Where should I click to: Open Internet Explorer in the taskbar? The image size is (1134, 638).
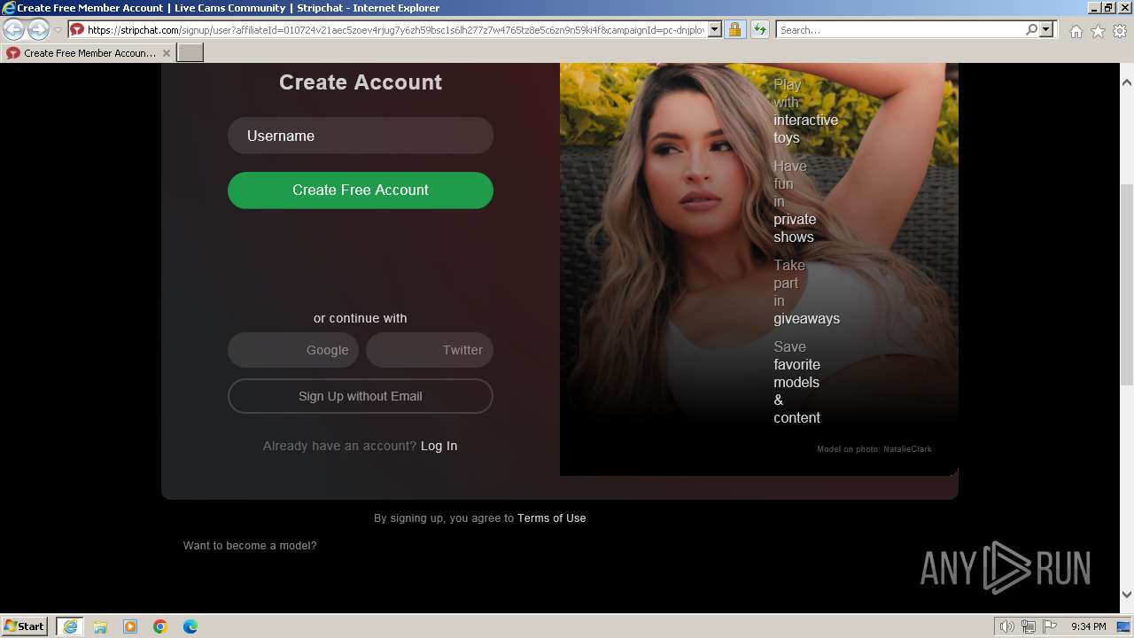(70, 626)
